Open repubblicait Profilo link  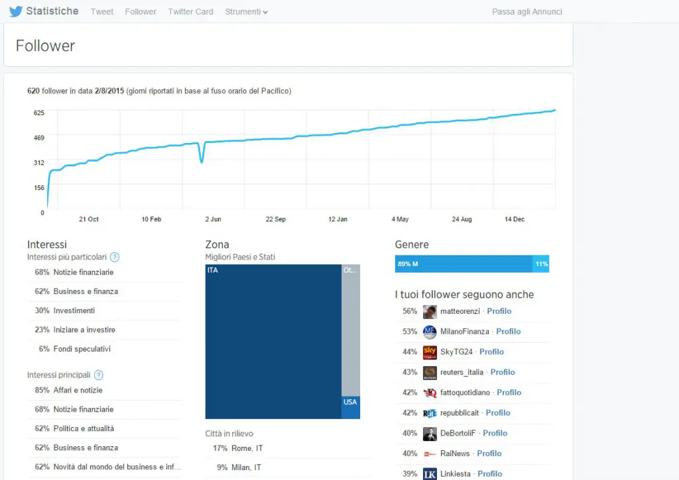498,412
